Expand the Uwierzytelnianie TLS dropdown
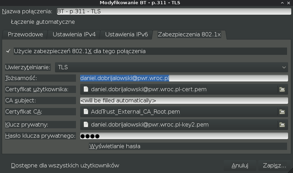Screen dimensions: 293x173 (171, 67)
